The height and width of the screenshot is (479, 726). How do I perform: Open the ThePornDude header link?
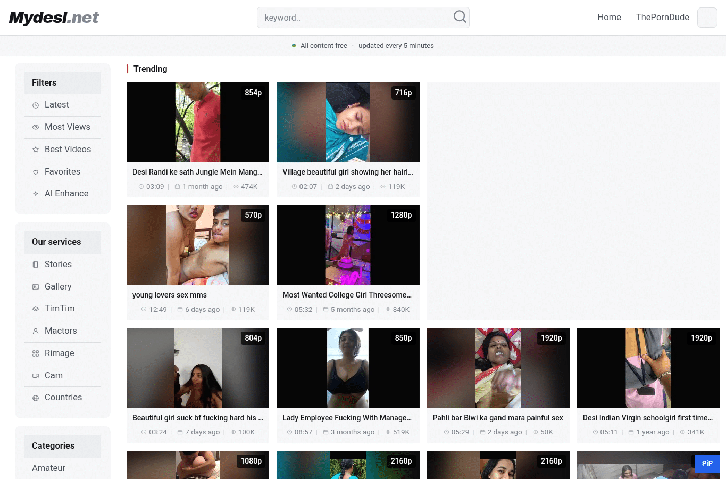click(663, 17)
